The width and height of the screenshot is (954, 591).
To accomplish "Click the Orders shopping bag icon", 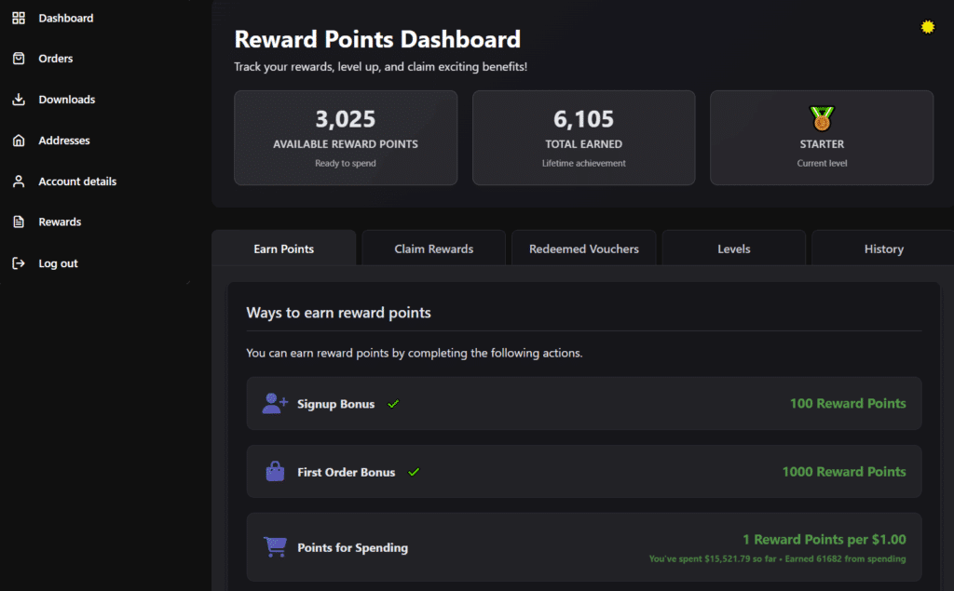I will [19, 59].
